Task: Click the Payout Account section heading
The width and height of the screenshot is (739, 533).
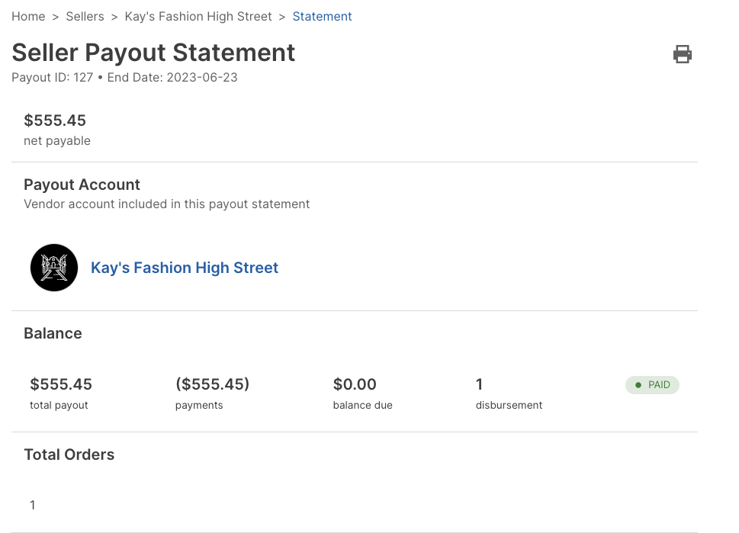Action: coord(82,185)
